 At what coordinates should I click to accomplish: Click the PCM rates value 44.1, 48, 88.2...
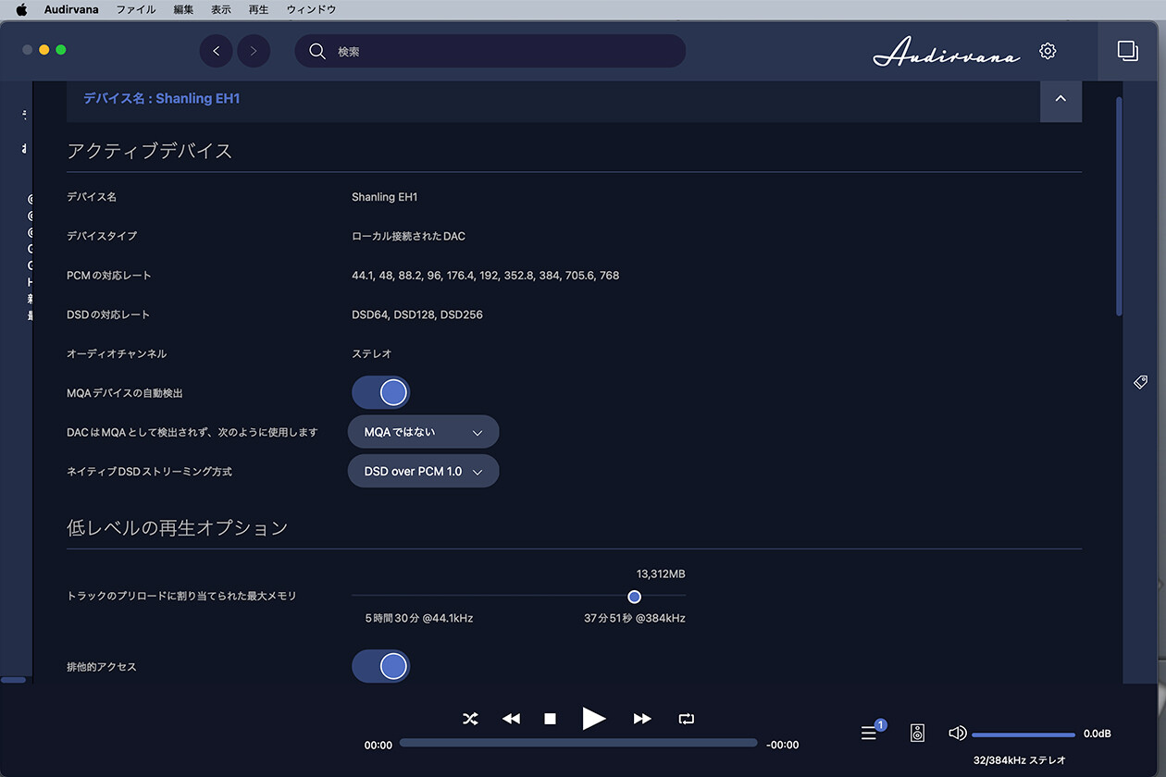[486, 276]
